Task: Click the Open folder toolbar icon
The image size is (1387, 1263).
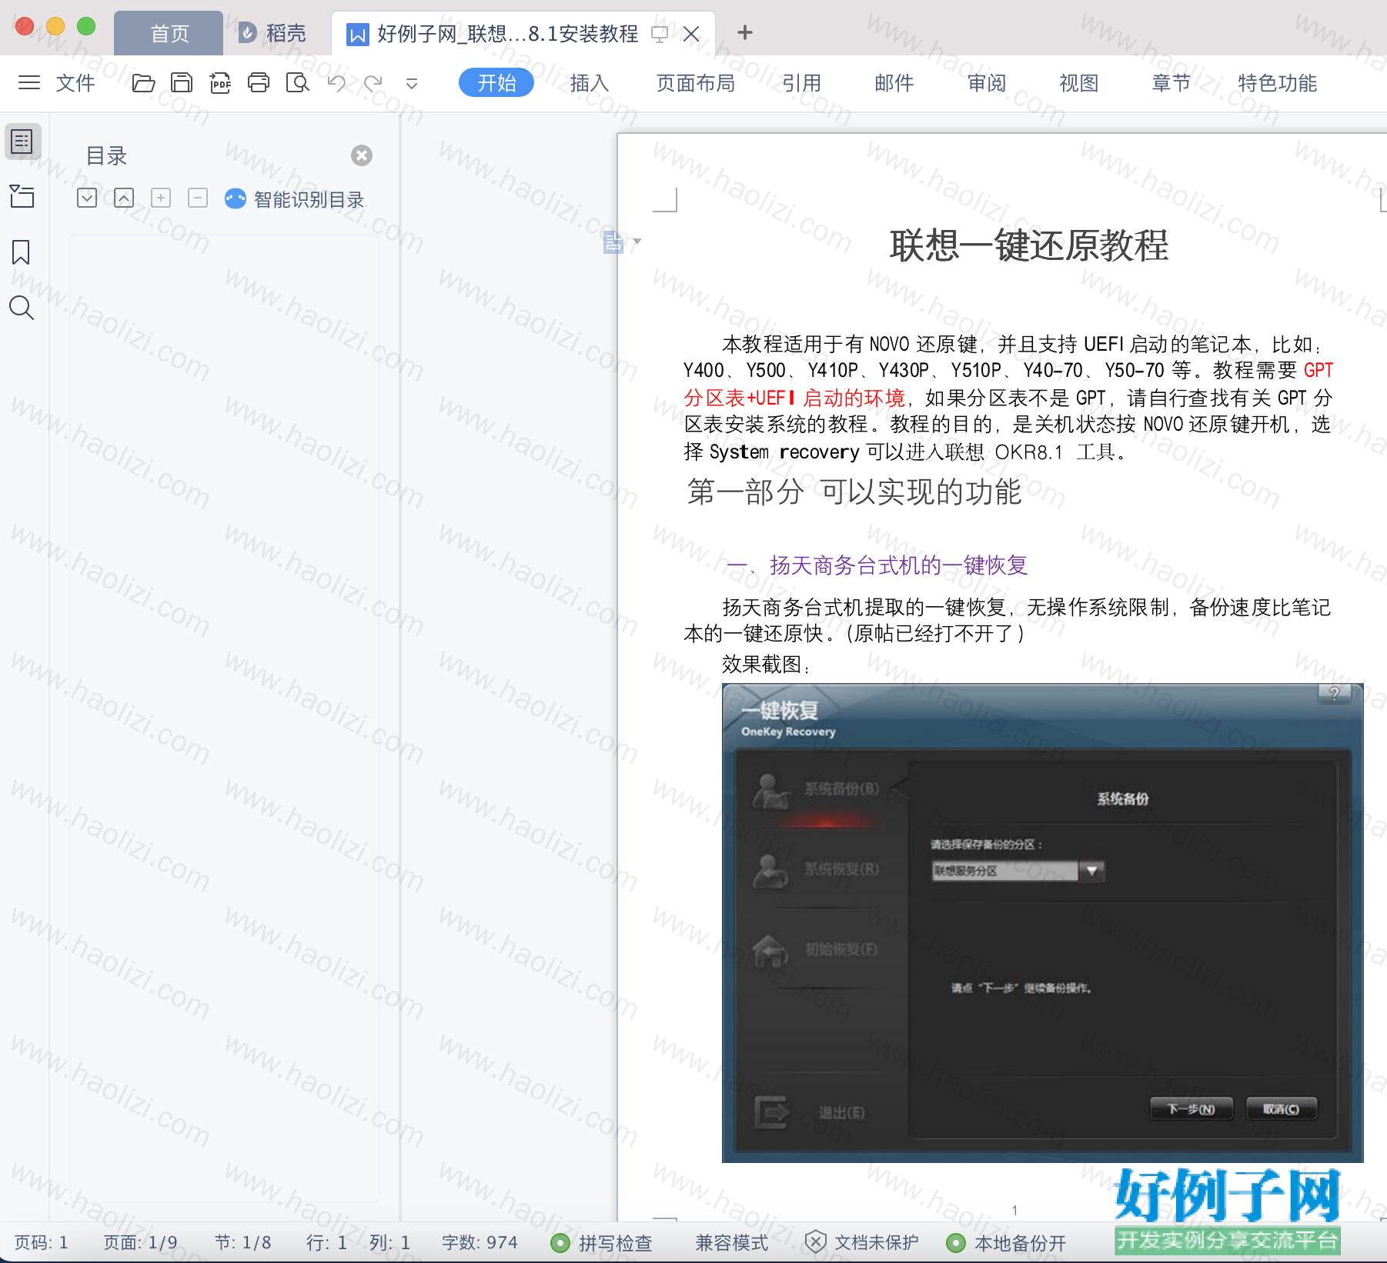Action: (x=143, y=82)
